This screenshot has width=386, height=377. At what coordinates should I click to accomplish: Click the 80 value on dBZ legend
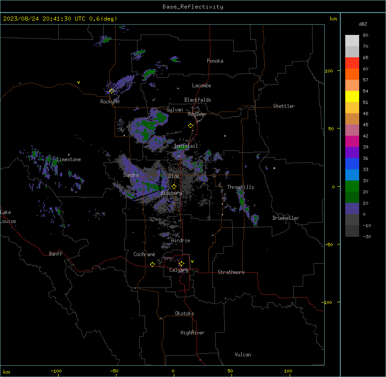pyautogui.click(x=365, y=35)
